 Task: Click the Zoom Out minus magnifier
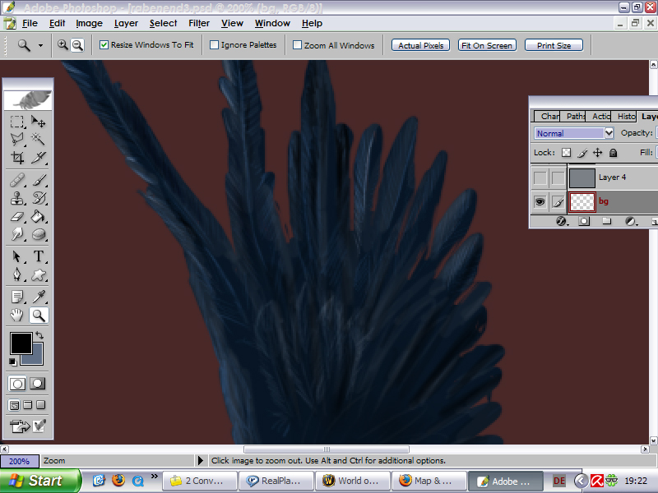click(77, 45)
